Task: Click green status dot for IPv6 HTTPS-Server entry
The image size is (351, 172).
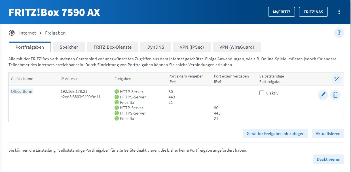Action: (117, 113)
